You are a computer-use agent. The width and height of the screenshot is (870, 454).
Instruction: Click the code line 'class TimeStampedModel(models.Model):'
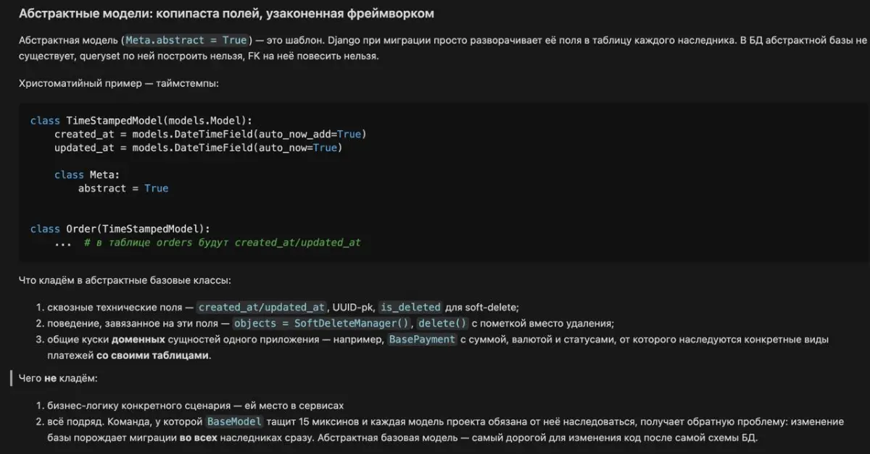click(x=141, y=120)
